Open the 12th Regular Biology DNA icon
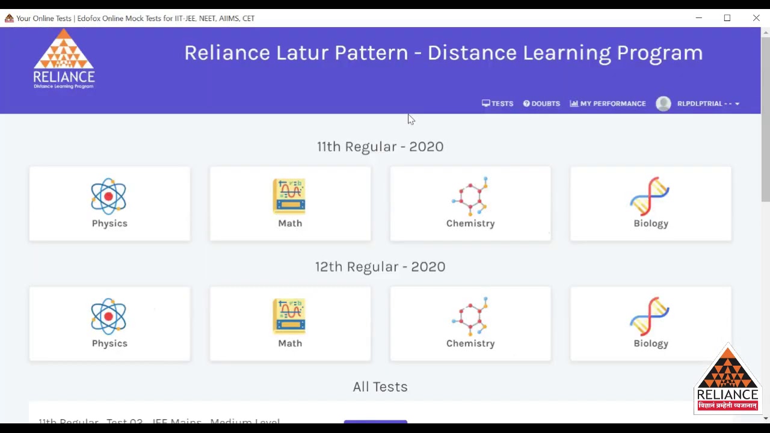Screen dimensions: 770x433 pyautogui.click(x=650, y=316)
